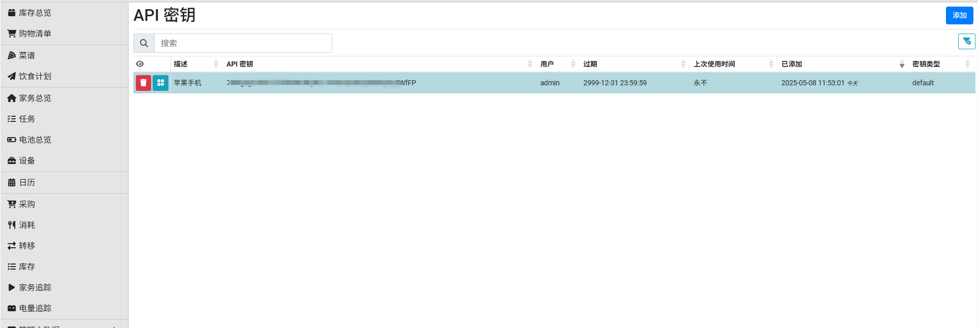Open 转移 transfer page
Screen dimensions: 978x328
click(26, 246)
